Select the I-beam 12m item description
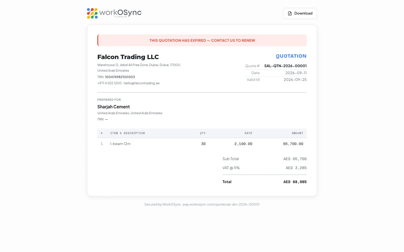 tap(120, 144)
